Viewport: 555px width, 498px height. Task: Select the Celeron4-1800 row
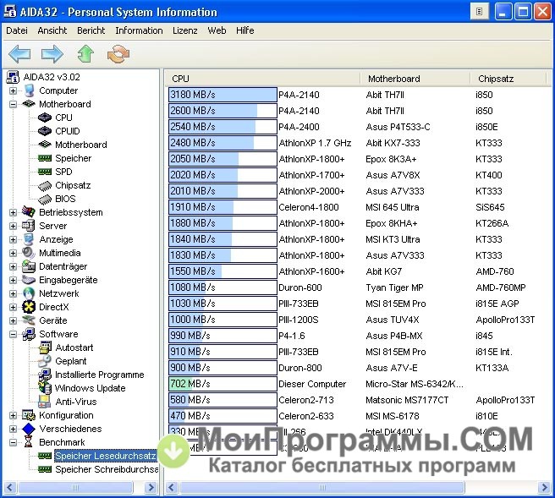308,207
